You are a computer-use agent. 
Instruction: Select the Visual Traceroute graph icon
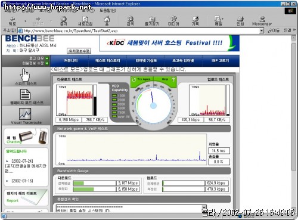point(25,114)
